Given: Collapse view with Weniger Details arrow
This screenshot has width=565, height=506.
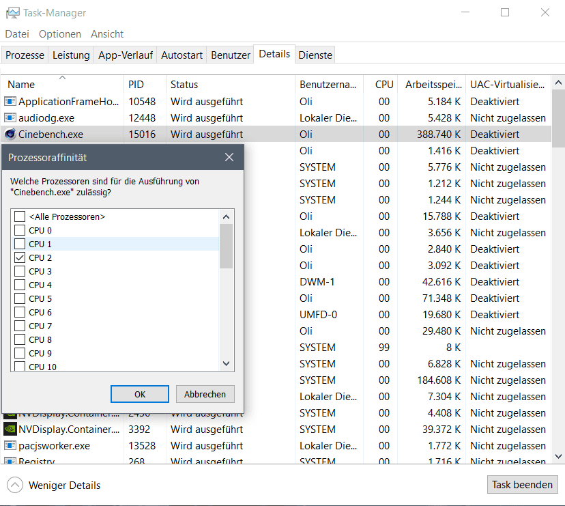Looking at the screenshot, I should (x=15, y=485).
